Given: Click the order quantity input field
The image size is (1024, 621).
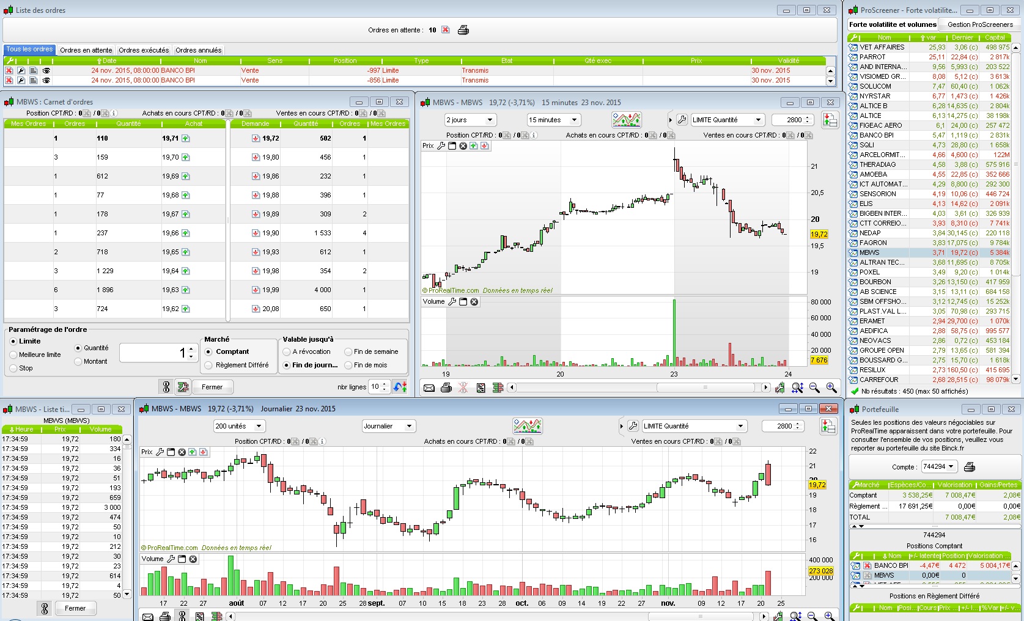Looking at the screenshot, I should 158,353.
